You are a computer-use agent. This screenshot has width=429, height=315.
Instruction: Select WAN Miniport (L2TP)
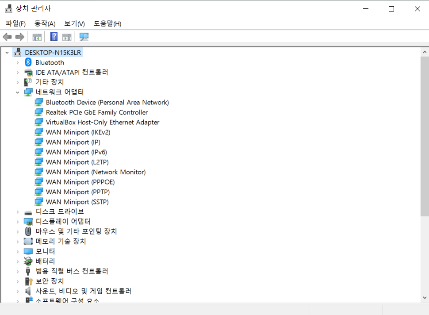77,162
